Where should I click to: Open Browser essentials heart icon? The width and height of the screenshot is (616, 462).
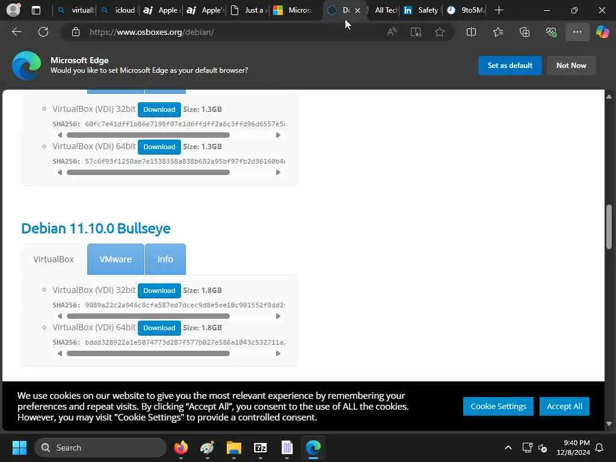pos(551,32)
